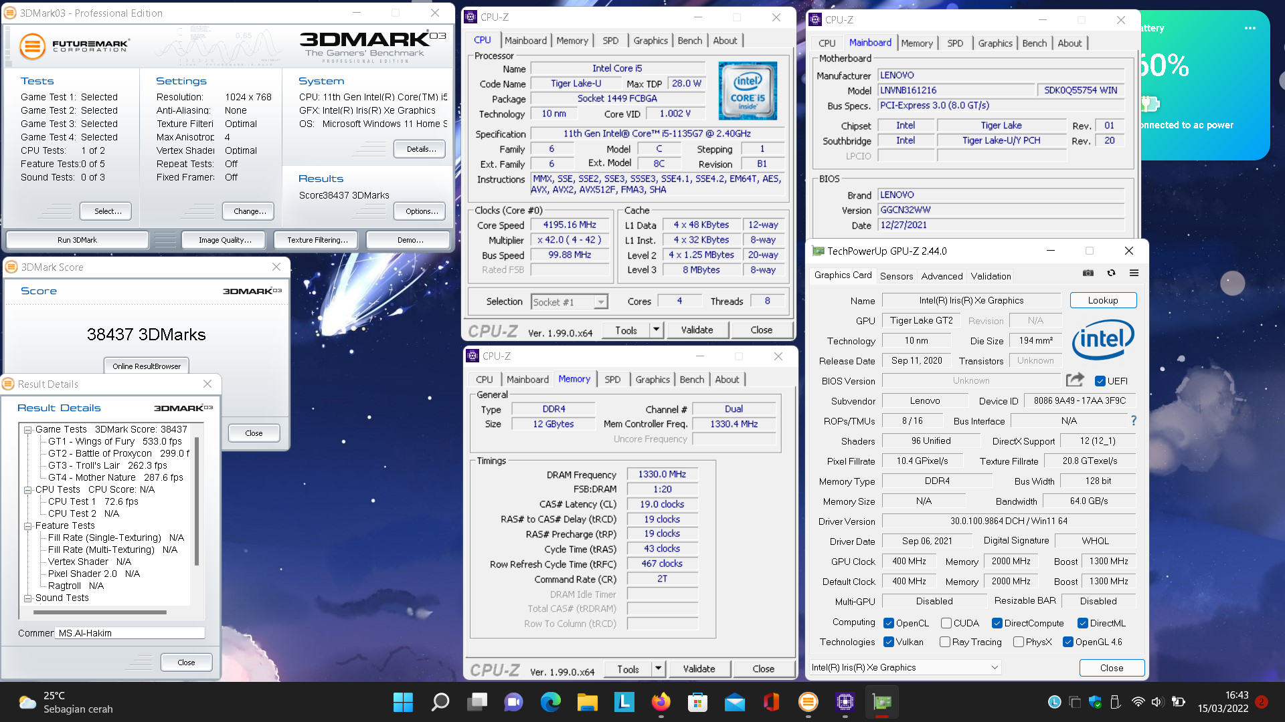Open Office from the taskbar

(771, 702)
